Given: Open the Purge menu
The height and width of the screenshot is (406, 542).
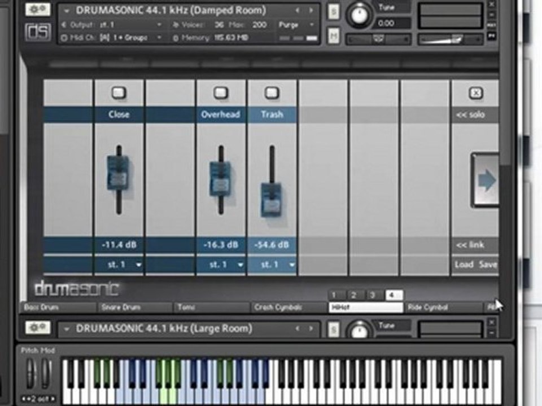Looking at the screenshot, I should click(x=296, y=25).
